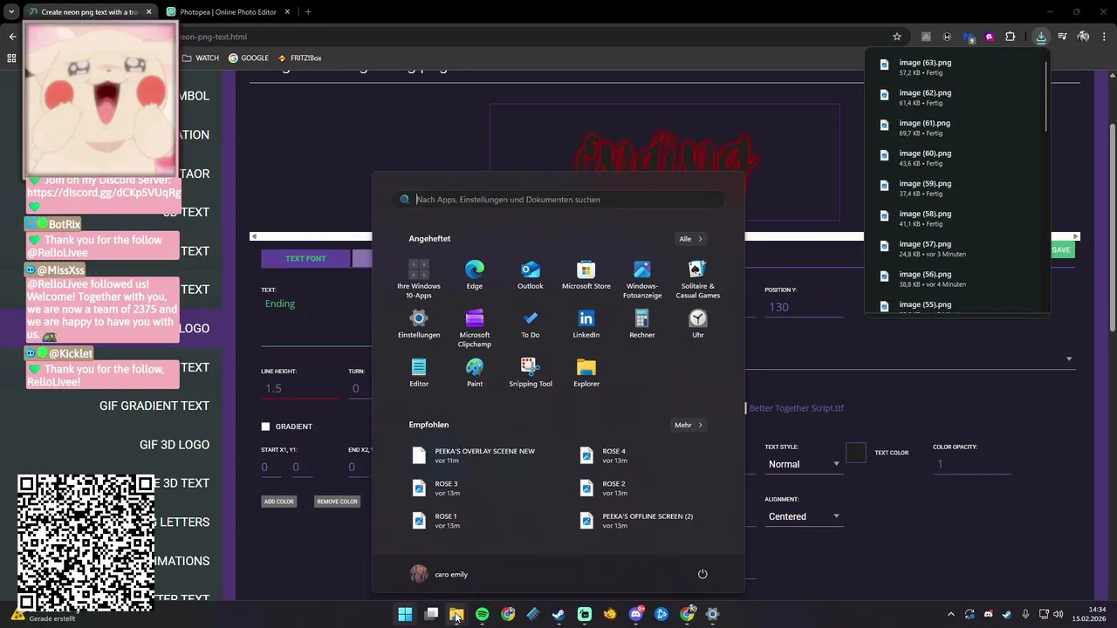Open the Uhr clock app
The image size is (1117, 628).
coord(697,324)
